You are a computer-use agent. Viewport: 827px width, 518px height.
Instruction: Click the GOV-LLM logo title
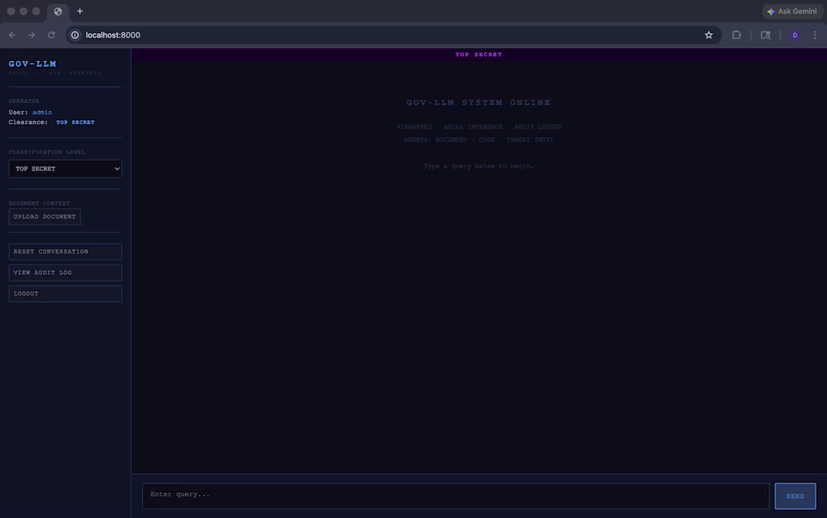[32, 64]
